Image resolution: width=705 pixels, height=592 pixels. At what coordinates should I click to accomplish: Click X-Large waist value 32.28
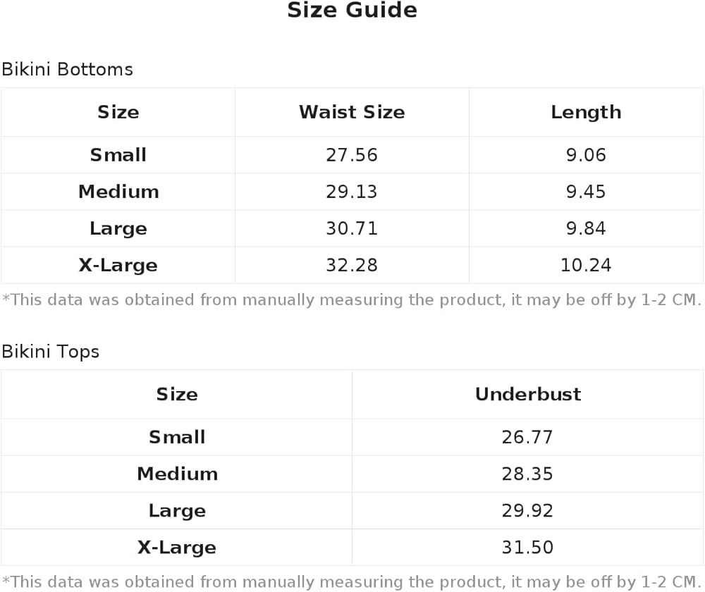coord(352,265)
